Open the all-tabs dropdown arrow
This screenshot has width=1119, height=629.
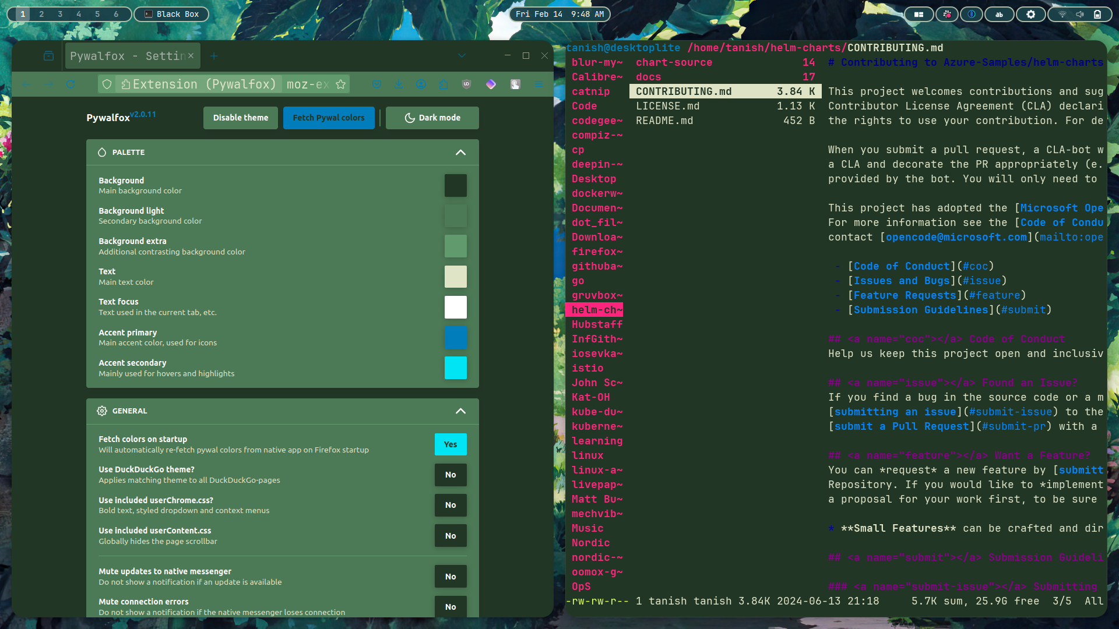pos(462,56)
